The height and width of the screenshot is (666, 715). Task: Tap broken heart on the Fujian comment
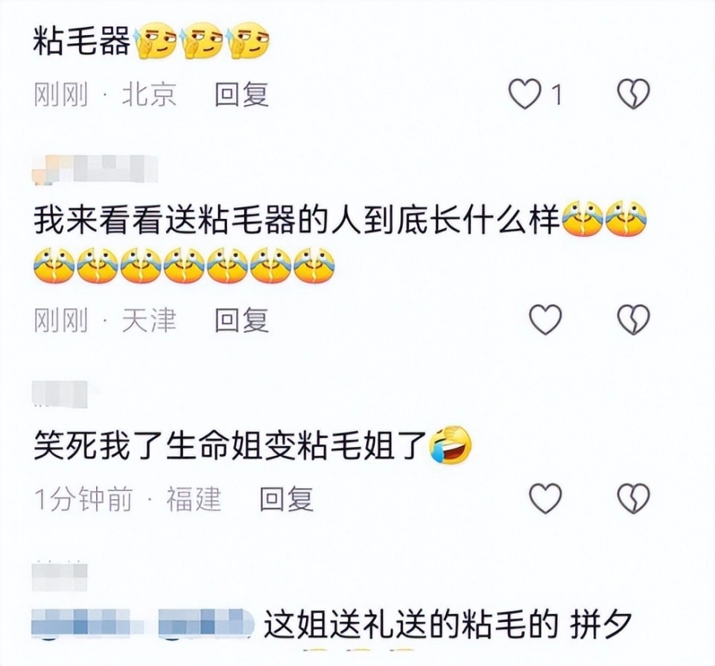633,498
